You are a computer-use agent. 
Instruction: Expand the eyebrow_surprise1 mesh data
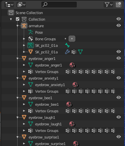click(24, 143)
